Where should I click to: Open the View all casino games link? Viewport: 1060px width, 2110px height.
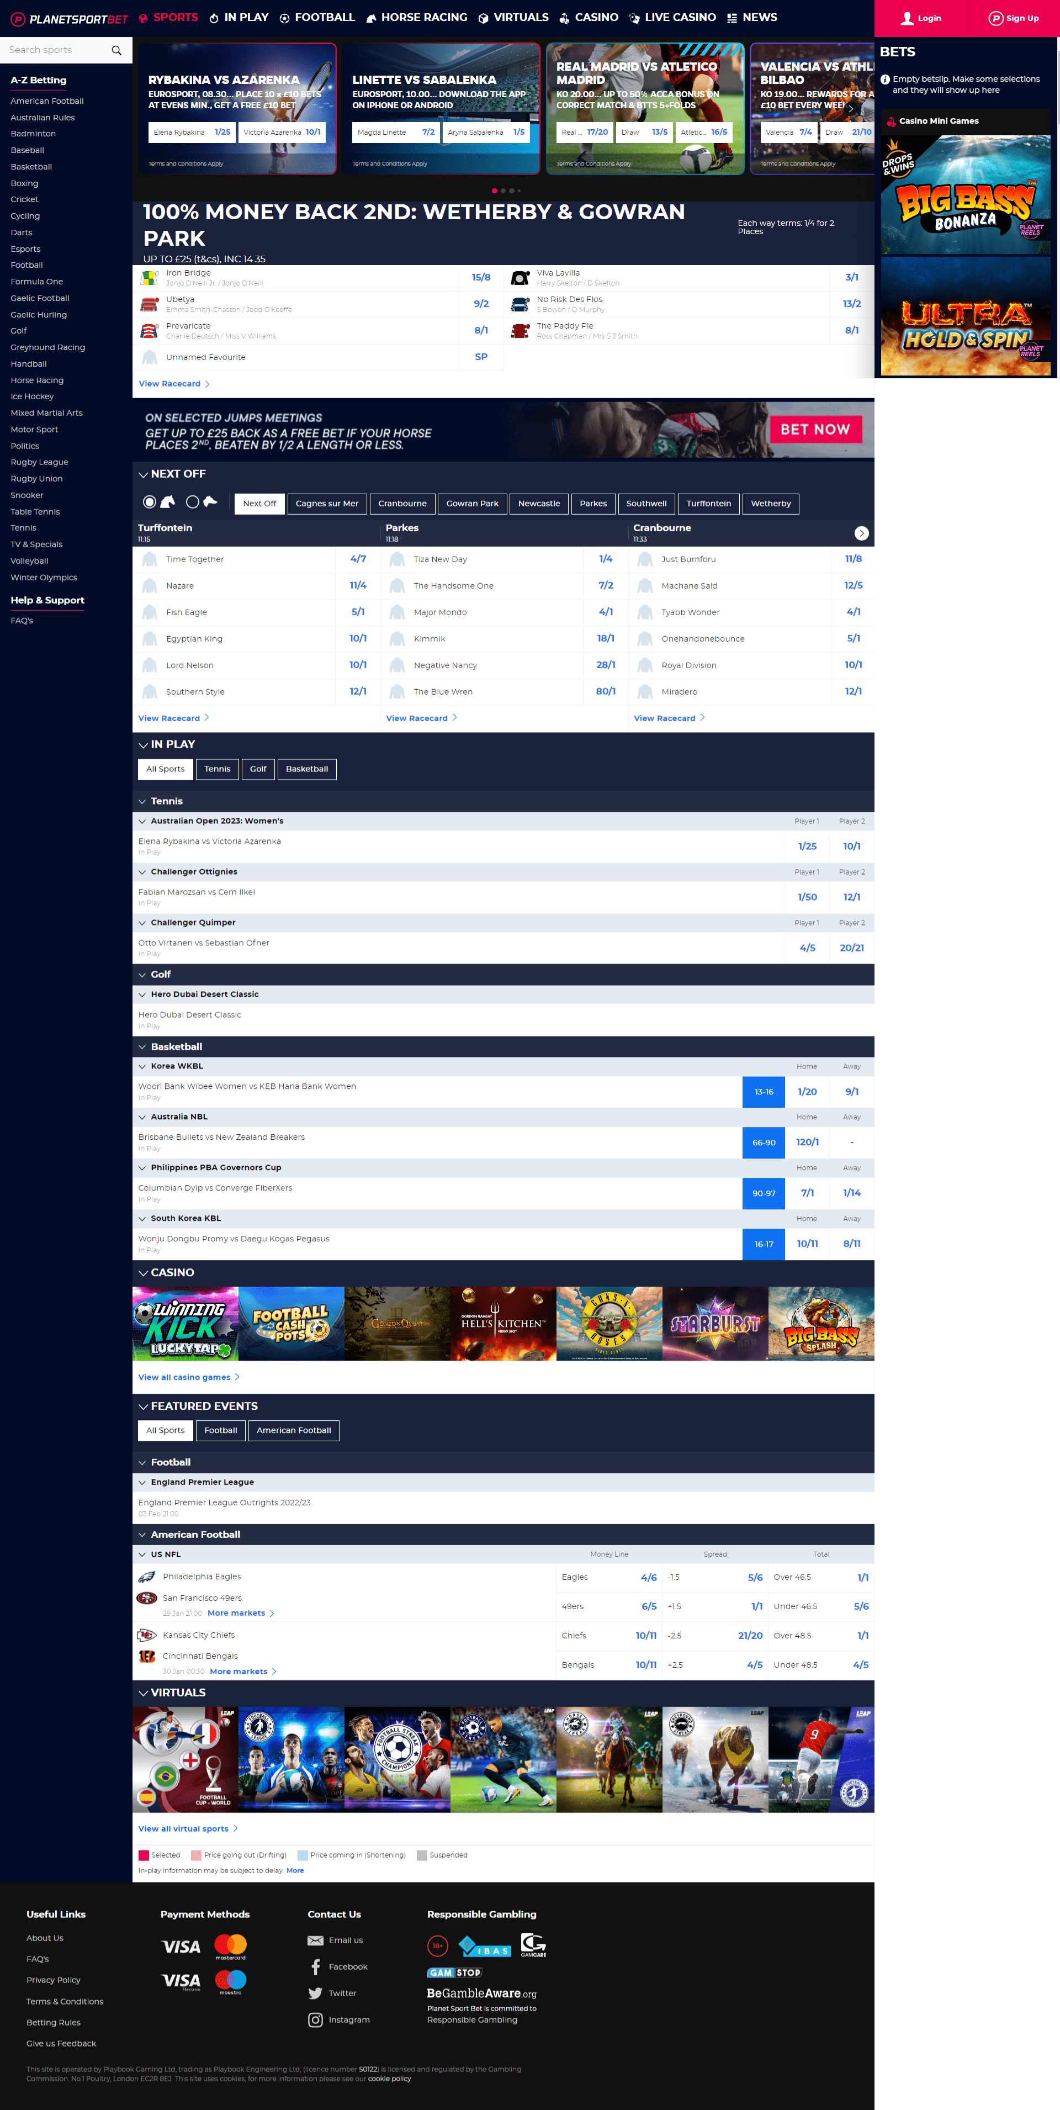click(x=189, y=1378)
